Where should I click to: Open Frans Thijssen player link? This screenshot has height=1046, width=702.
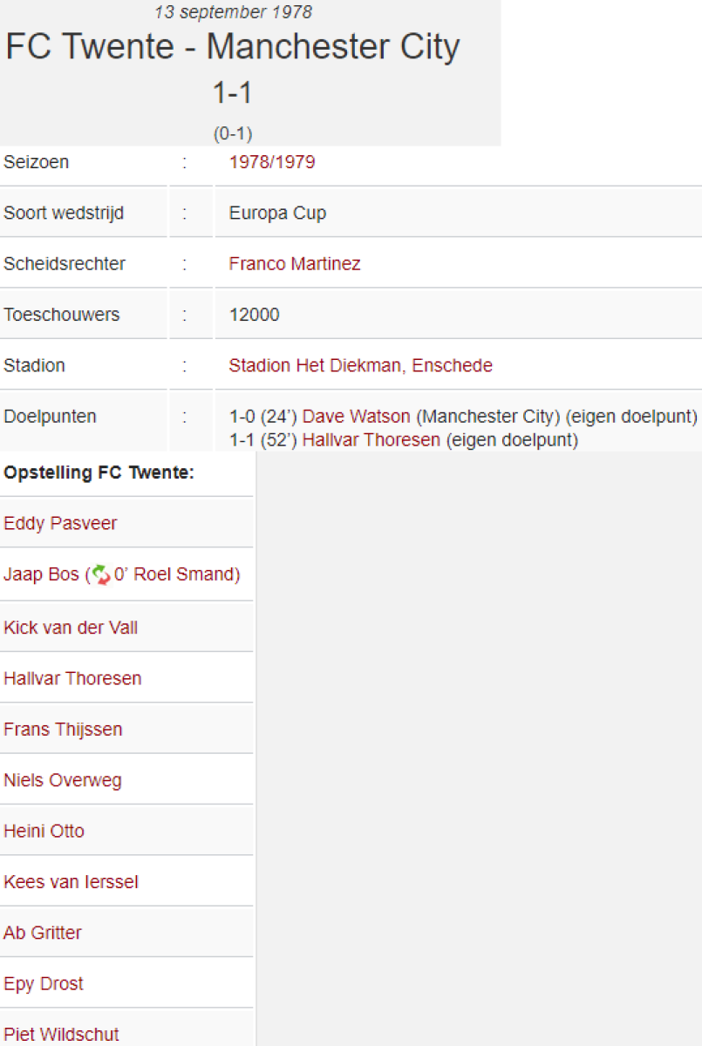[x=63, y=730]
